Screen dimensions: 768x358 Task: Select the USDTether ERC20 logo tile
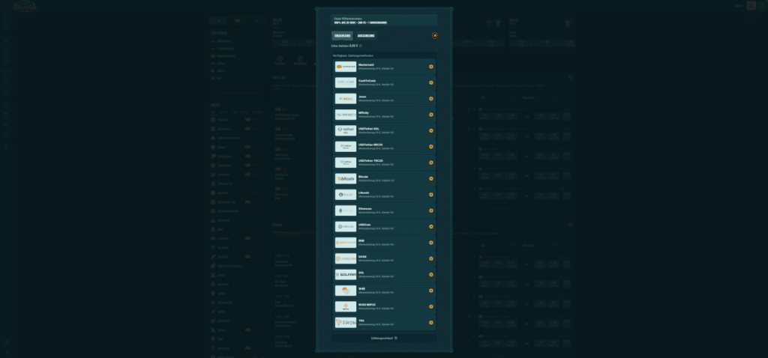[x=345, y=147]
